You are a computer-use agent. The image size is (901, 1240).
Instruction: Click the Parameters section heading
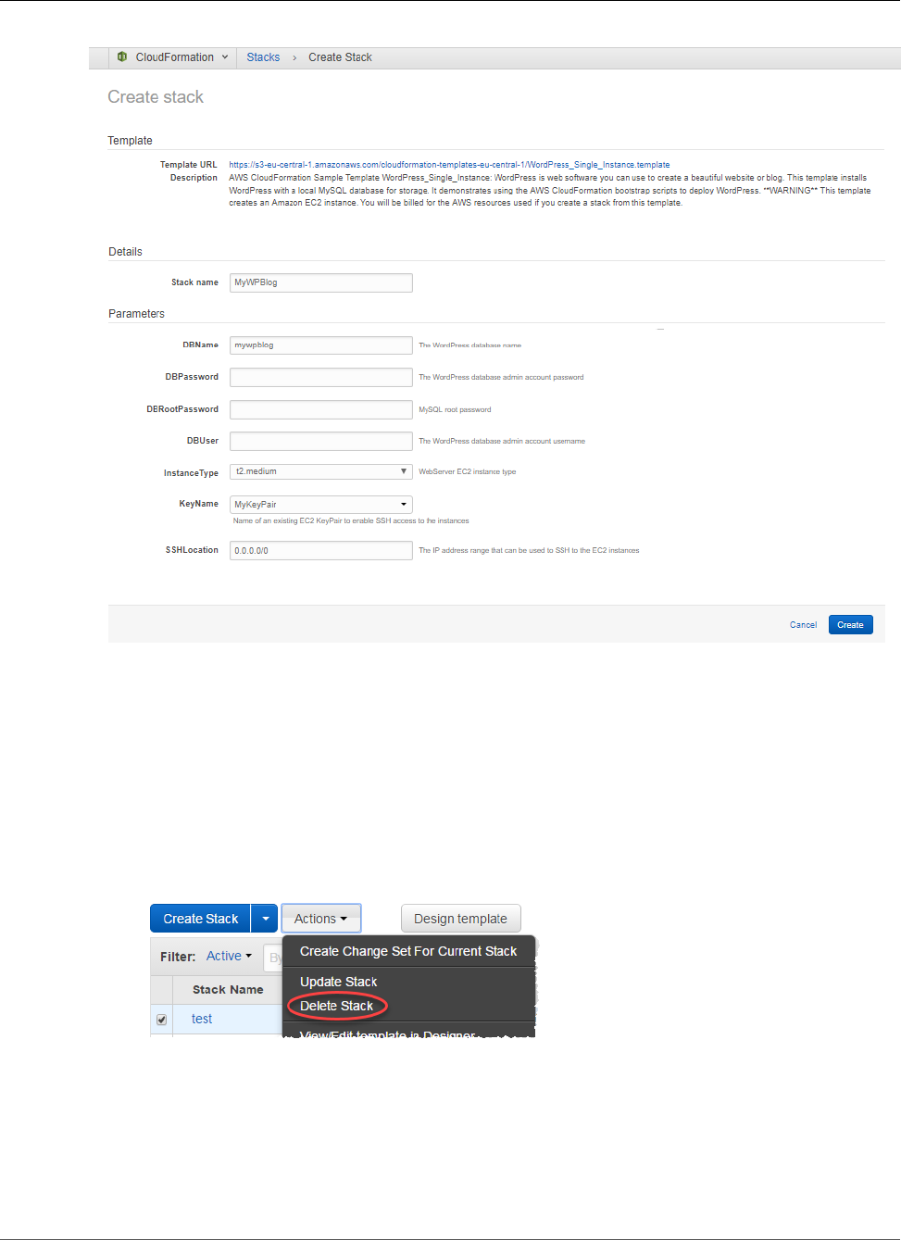pyautogui.click(x=136, y=314)
